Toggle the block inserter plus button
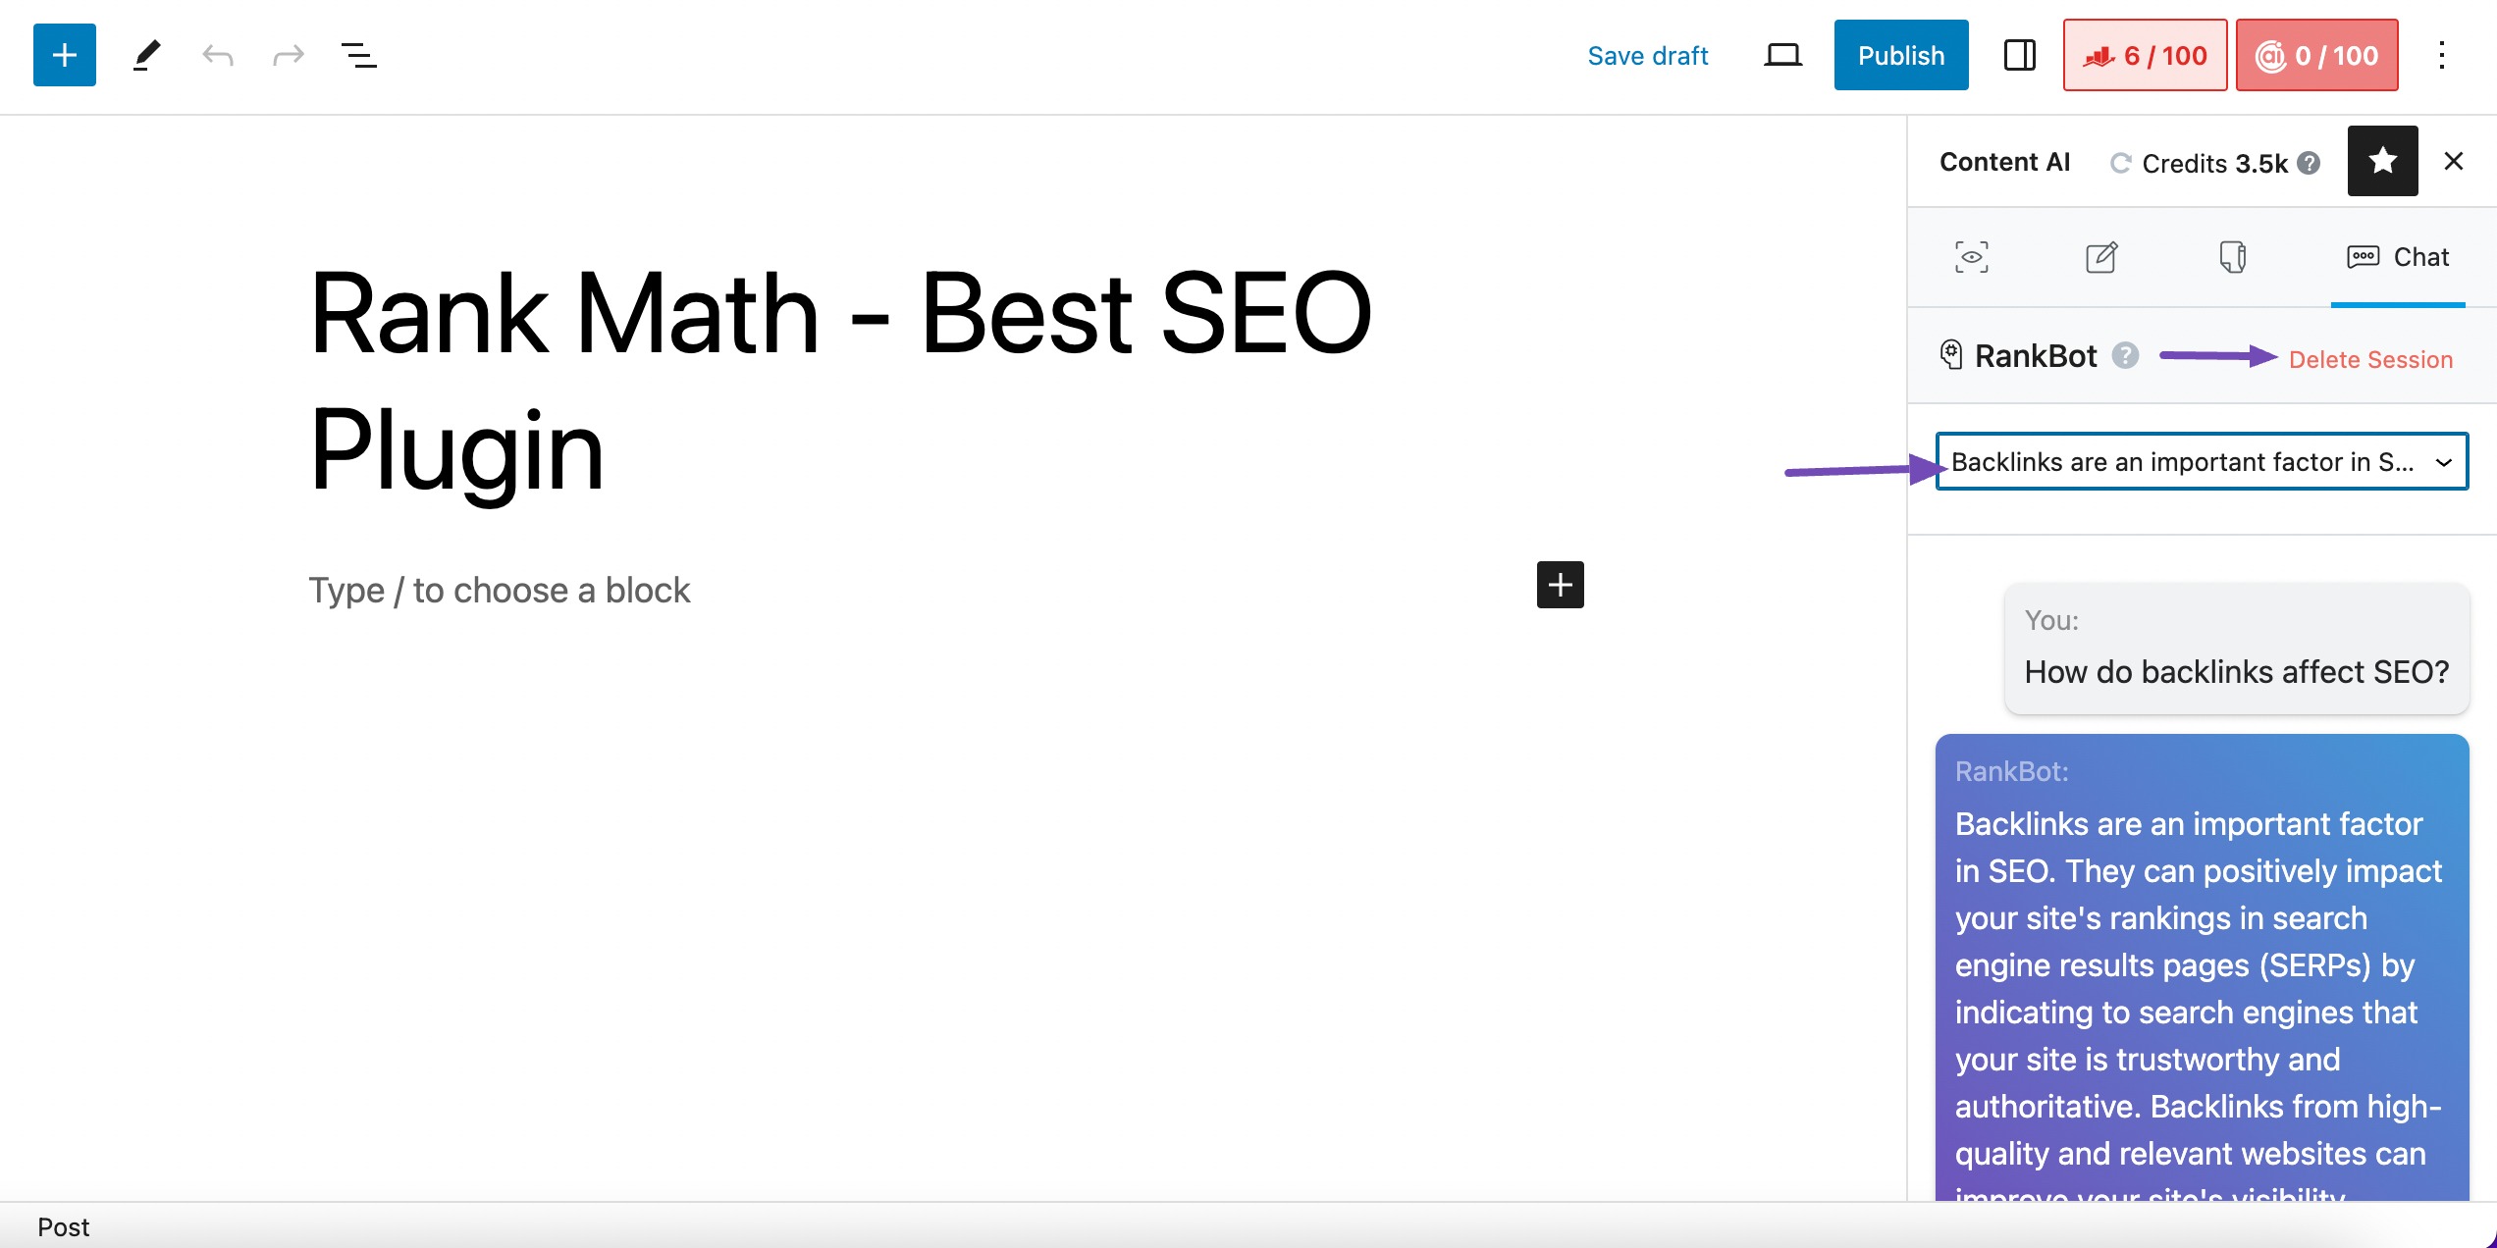 [62, 56]
